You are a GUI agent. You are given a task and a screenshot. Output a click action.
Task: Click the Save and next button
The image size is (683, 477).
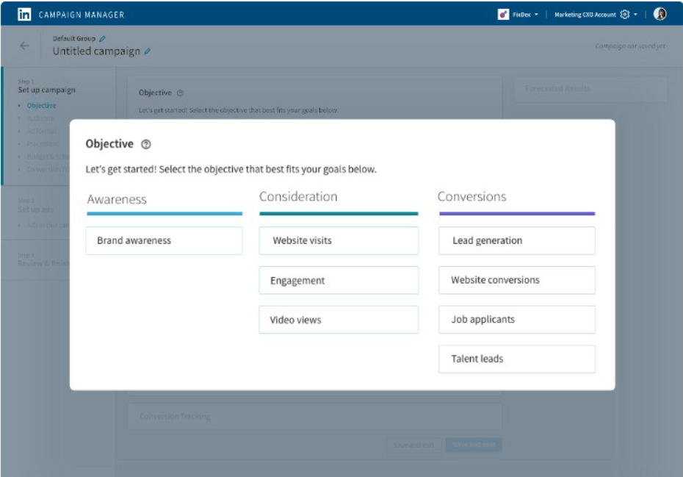tap(474, 445)
